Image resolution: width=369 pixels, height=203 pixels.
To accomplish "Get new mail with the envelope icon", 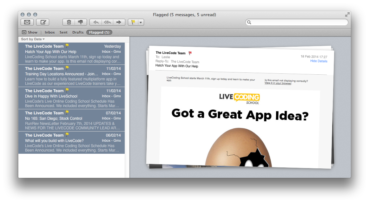I will pyautogui.click(x=27, y=22).
